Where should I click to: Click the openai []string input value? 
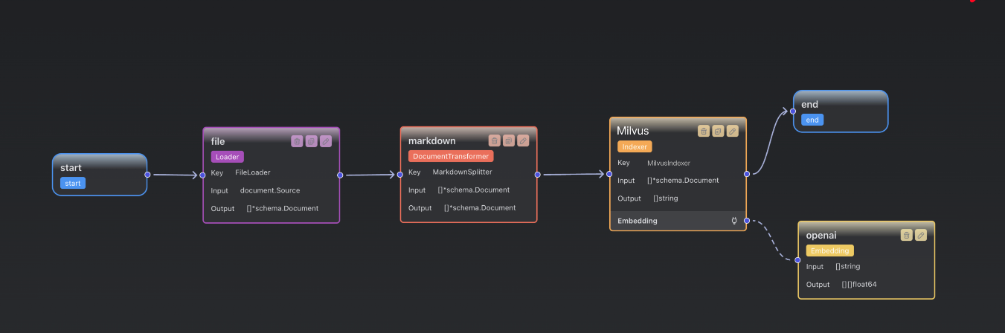(848, 266)
